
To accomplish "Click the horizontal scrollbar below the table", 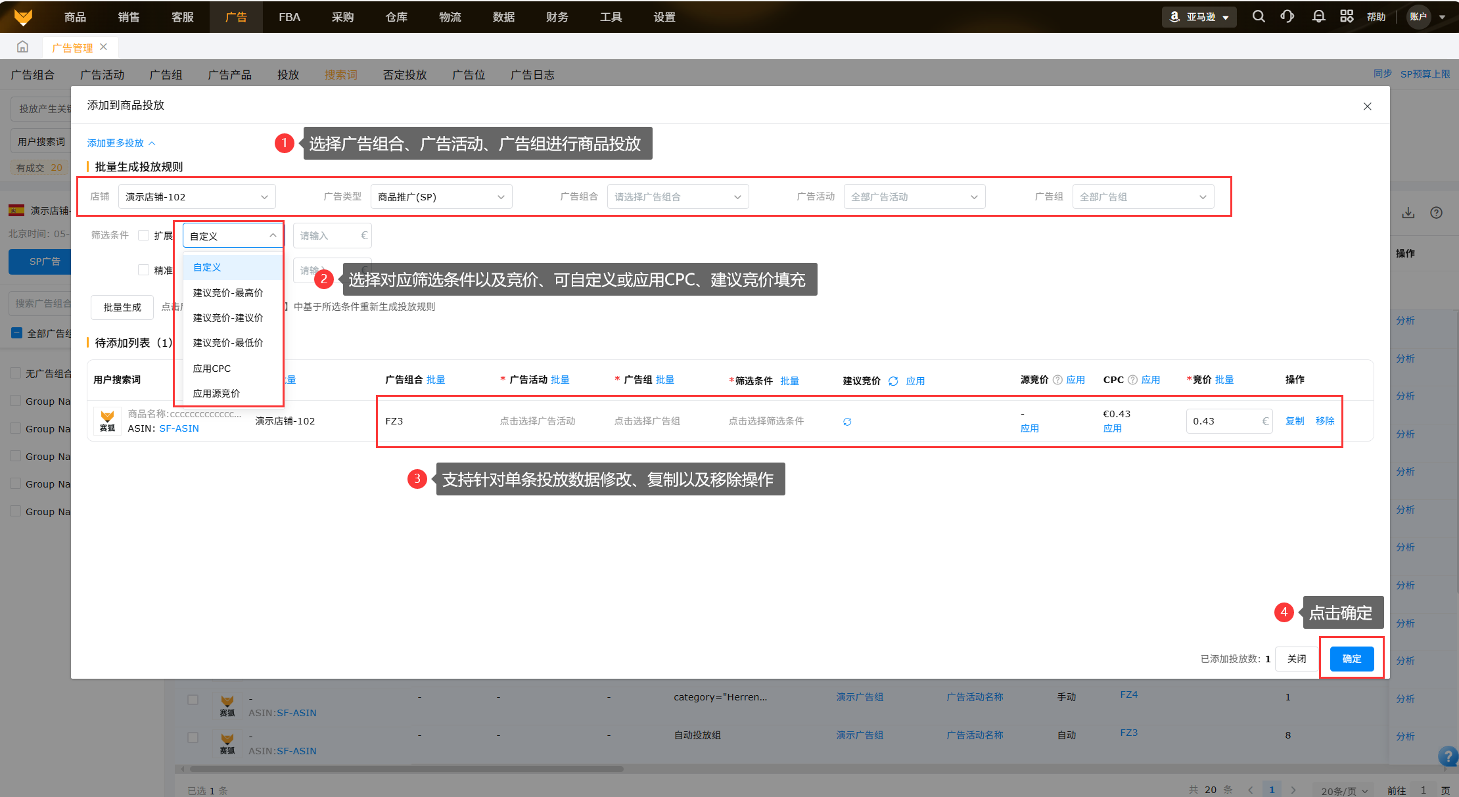I will tap(406, 769).
